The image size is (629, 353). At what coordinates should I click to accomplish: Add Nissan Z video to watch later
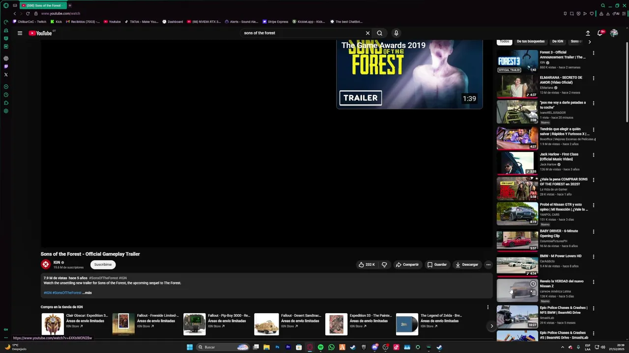click(x=533, y=284)
